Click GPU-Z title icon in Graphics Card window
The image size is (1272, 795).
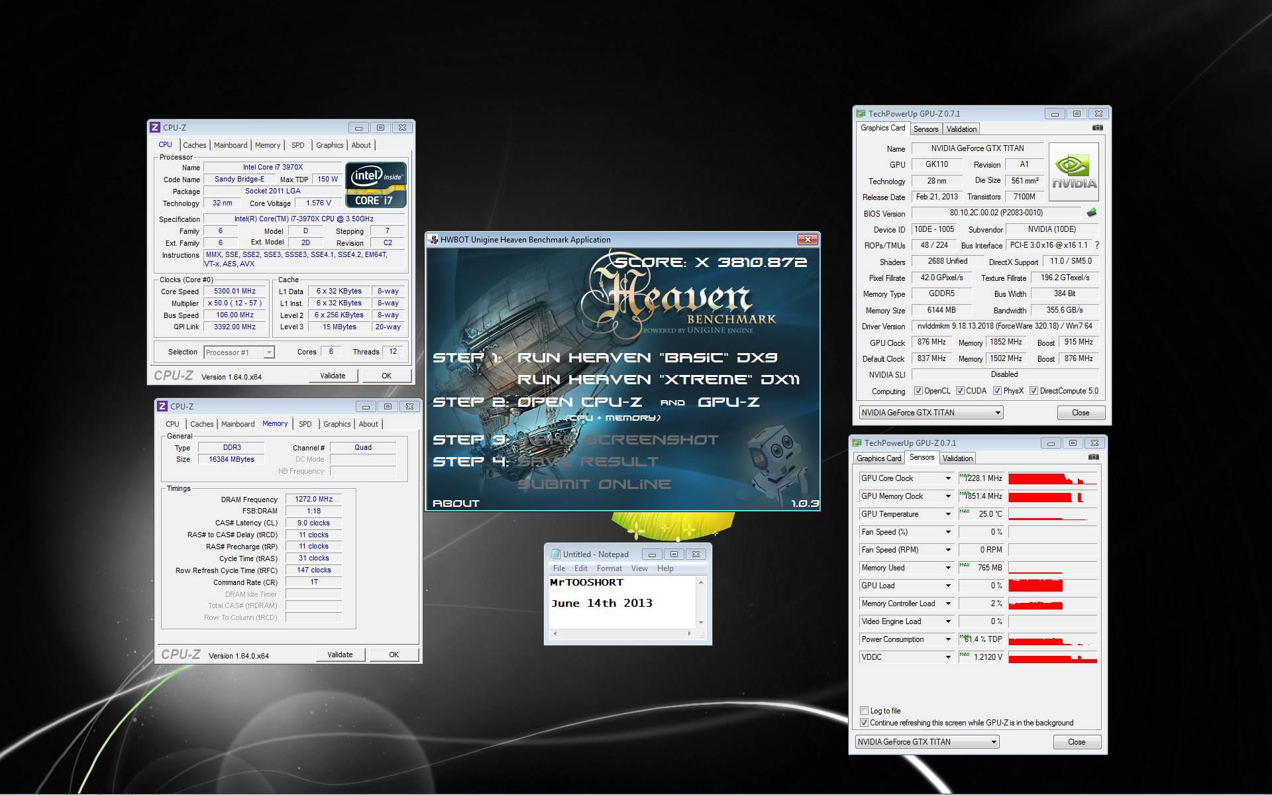pos(861,114)
